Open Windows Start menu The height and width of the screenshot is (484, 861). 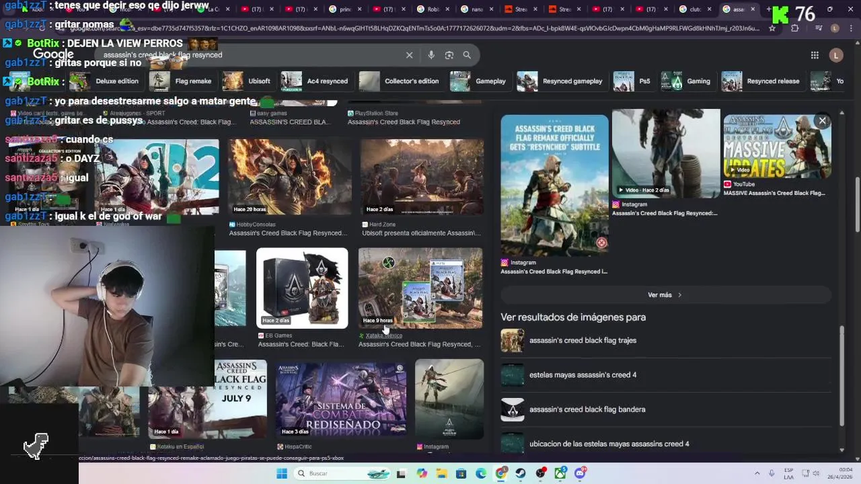(282, 473)
